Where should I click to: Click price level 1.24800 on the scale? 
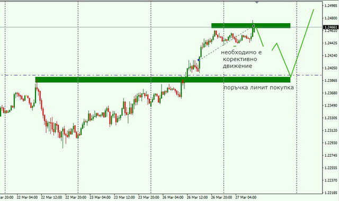(x=331, y=18)
